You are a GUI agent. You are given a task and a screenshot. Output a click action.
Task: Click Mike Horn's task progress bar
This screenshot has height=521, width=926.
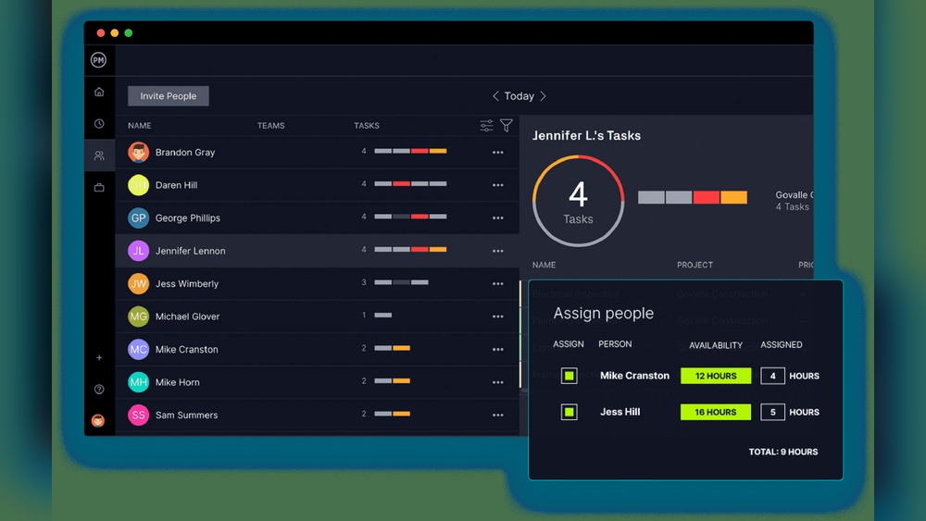click(392, 381)
